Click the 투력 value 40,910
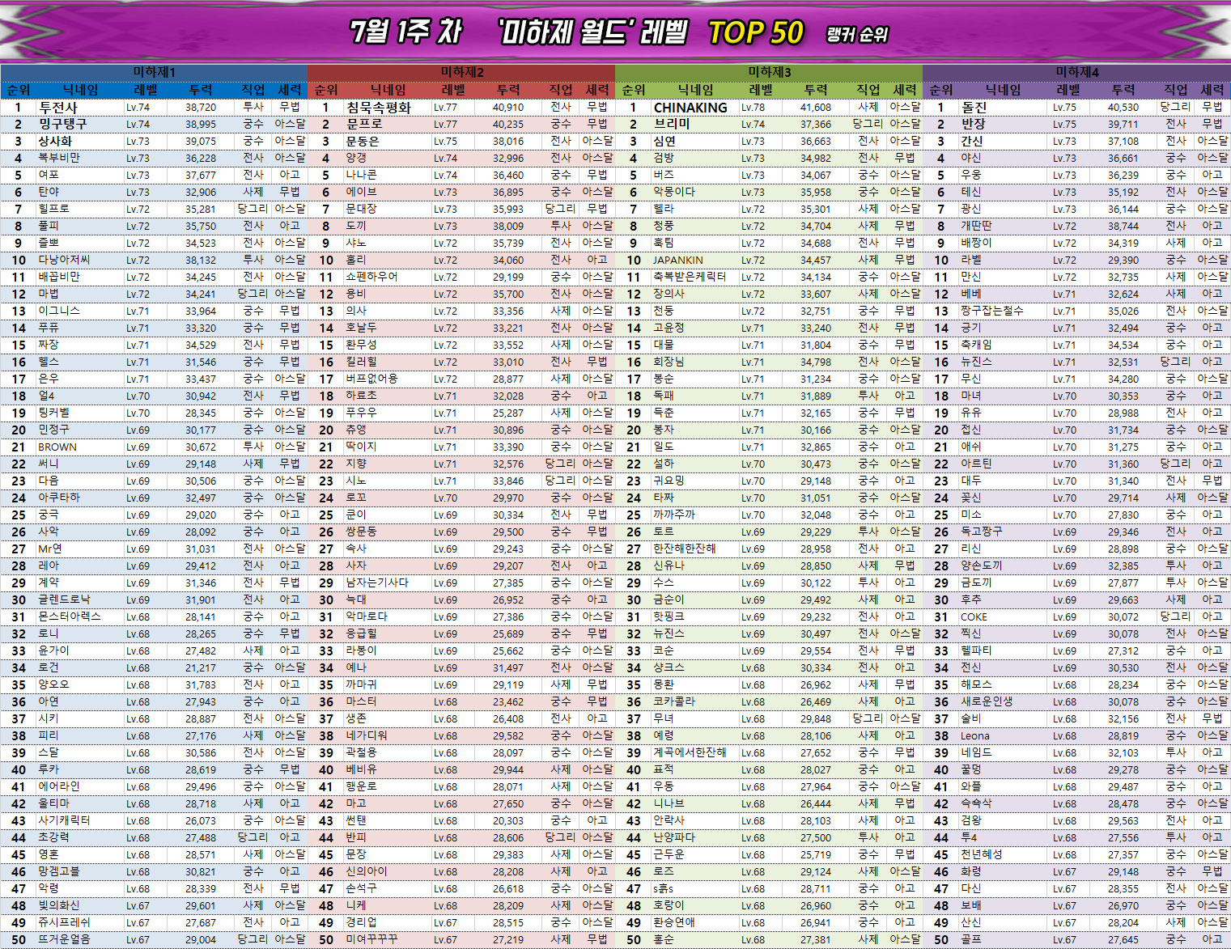The width and height of the screenshot is (1231, 949). 508,108
